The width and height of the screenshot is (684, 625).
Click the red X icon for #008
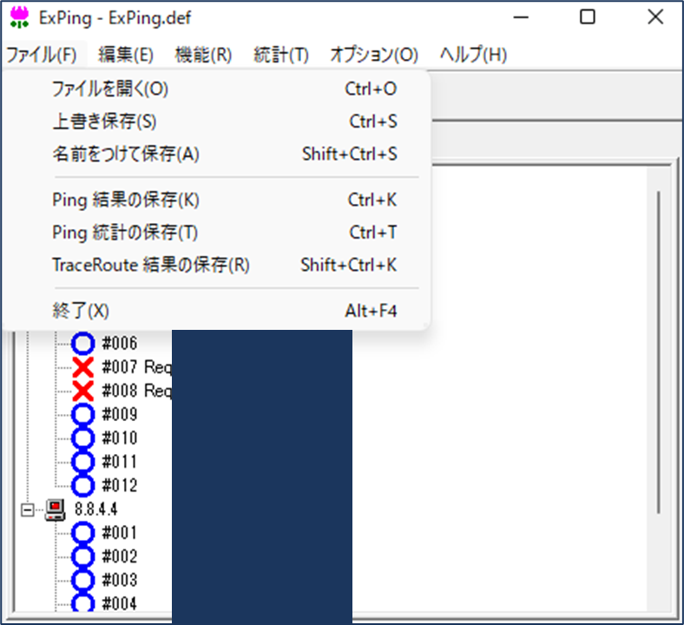click(x=82, y=391)
